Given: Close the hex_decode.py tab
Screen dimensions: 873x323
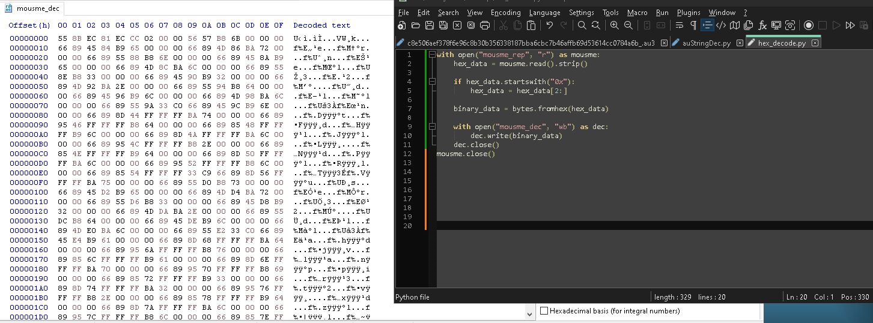Looking at the screenshot, I should tap(815, 43).
